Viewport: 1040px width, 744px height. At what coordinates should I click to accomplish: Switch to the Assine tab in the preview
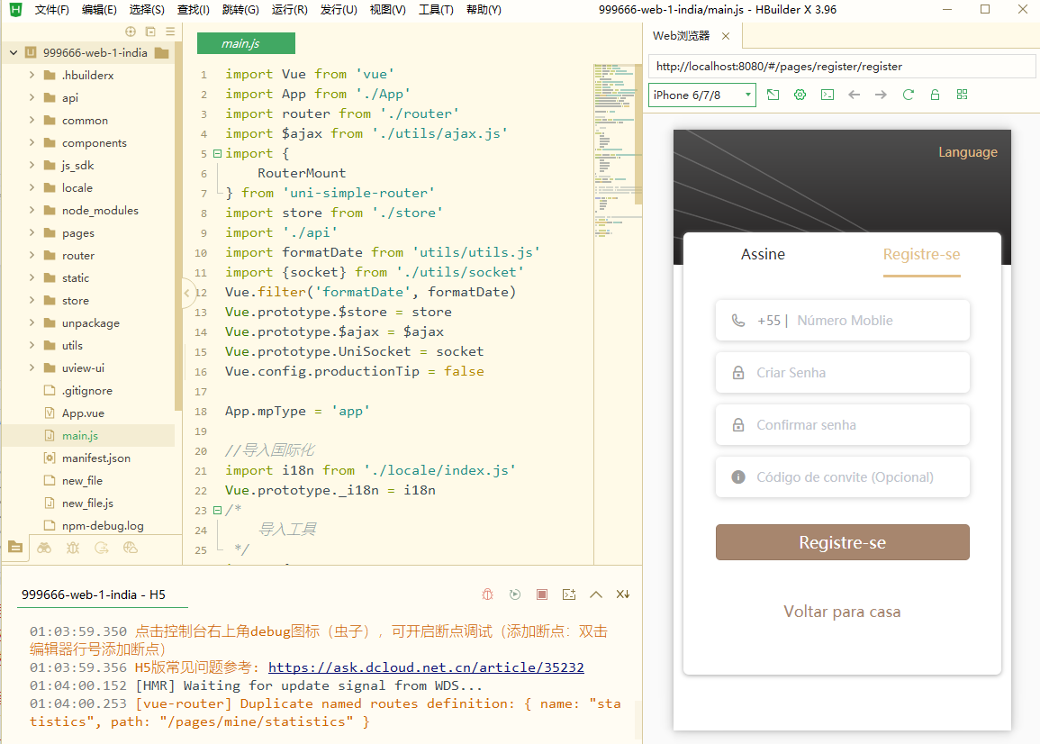pos(763,254)
